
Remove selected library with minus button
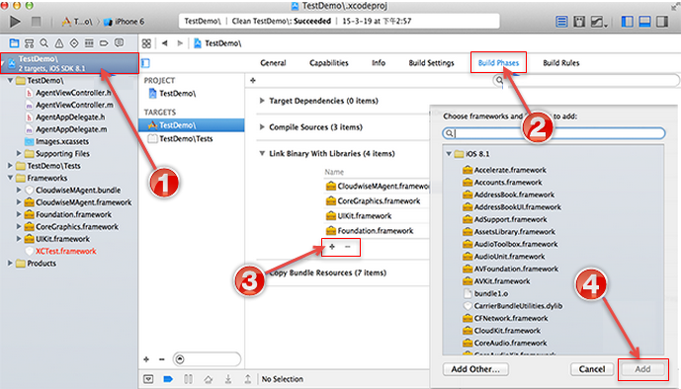click(x=348, y=247)
